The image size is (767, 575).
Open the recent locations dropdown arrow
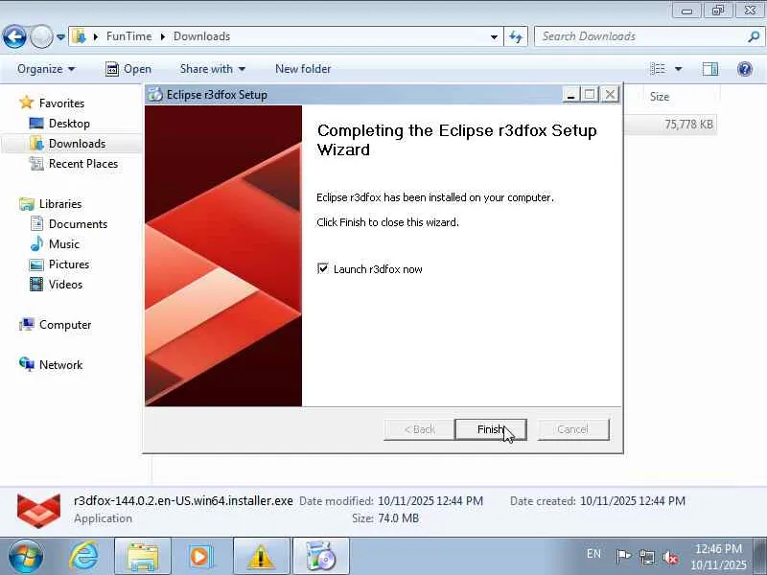click(x=60, y=36)
